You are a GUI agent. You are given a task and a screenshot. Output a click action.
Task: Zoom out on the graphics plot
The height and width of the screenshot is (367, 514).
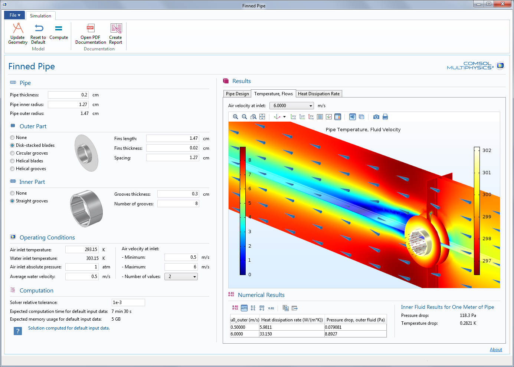(244, 117)
